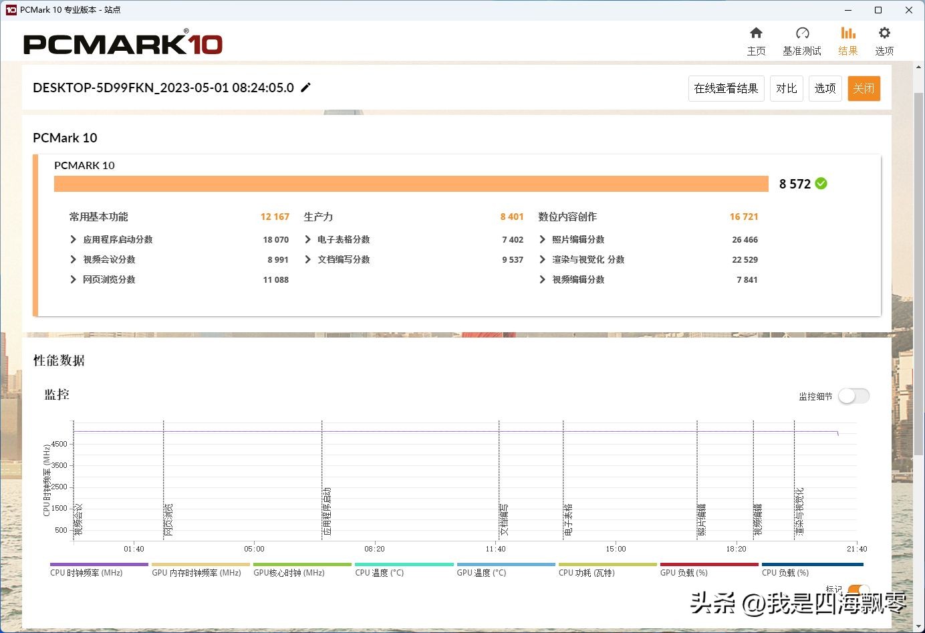The width and height of the screenshot is (925, 633).
Task: Switch to the 基准测试 tab
Action: point(801,37)
